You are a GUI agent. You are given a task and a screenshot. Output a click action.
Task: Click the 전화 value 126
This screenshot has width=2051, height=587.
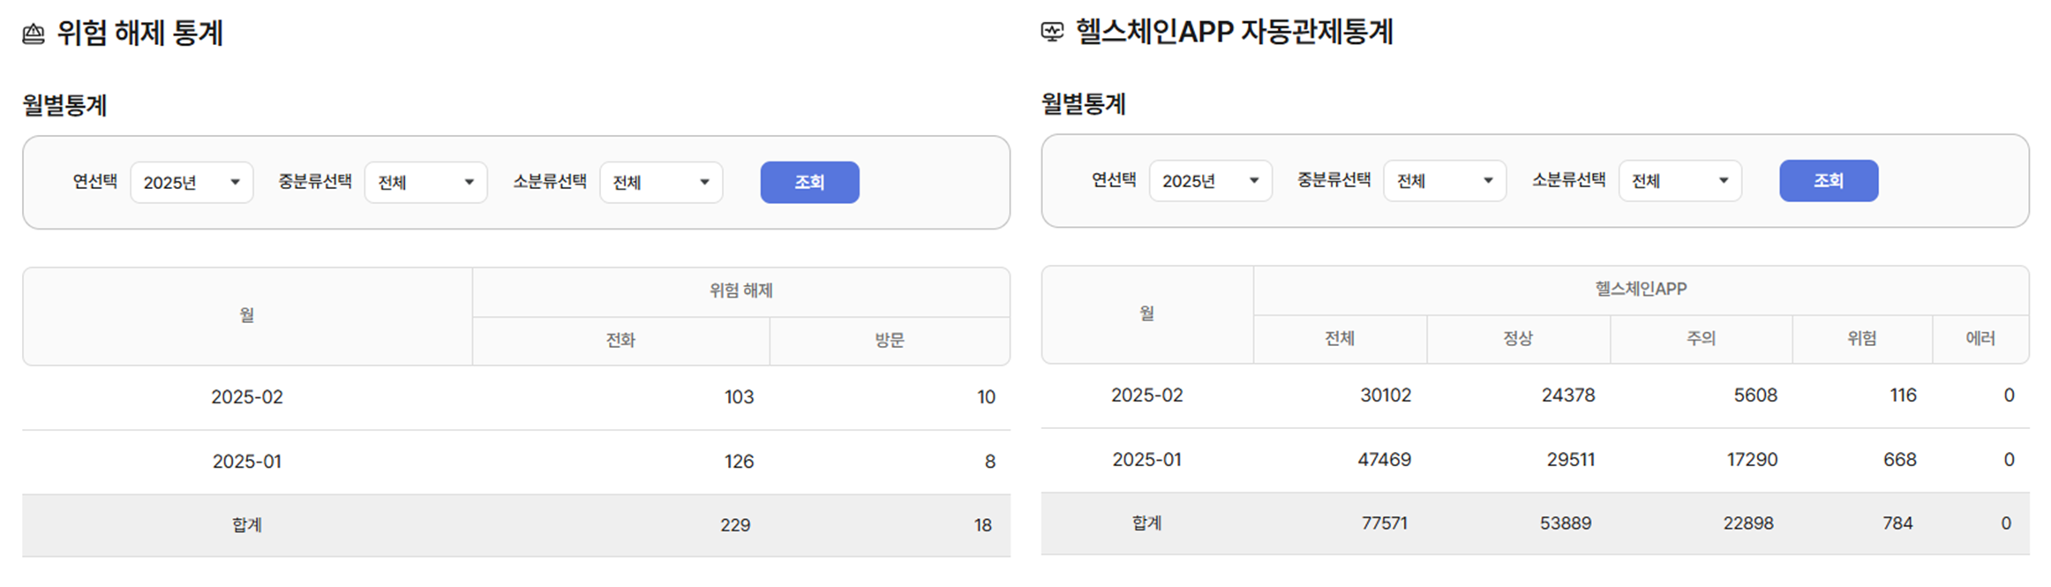740,462
